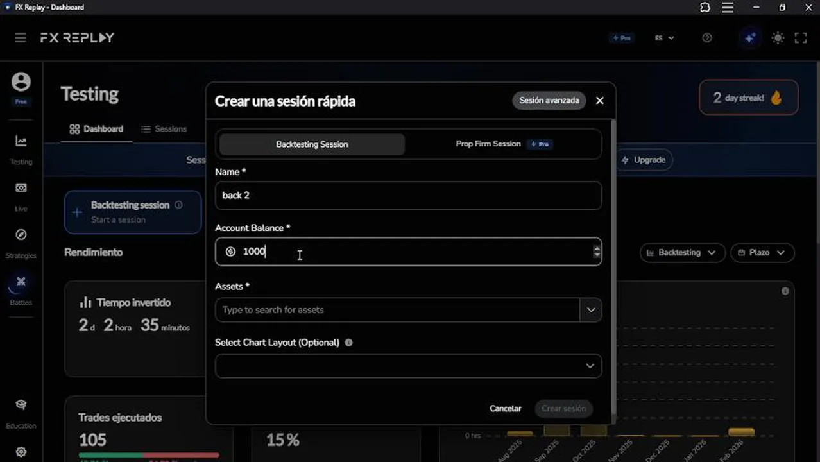The width and height of the screenshot is (820, 462).
Task: Click the Name input field
Action: 408,195
